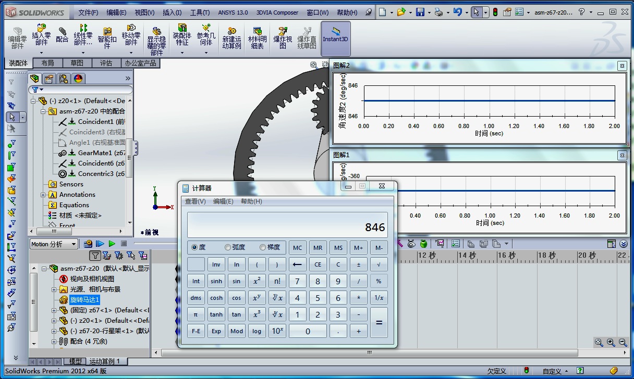Click the calculator CE button

(318, 264)
